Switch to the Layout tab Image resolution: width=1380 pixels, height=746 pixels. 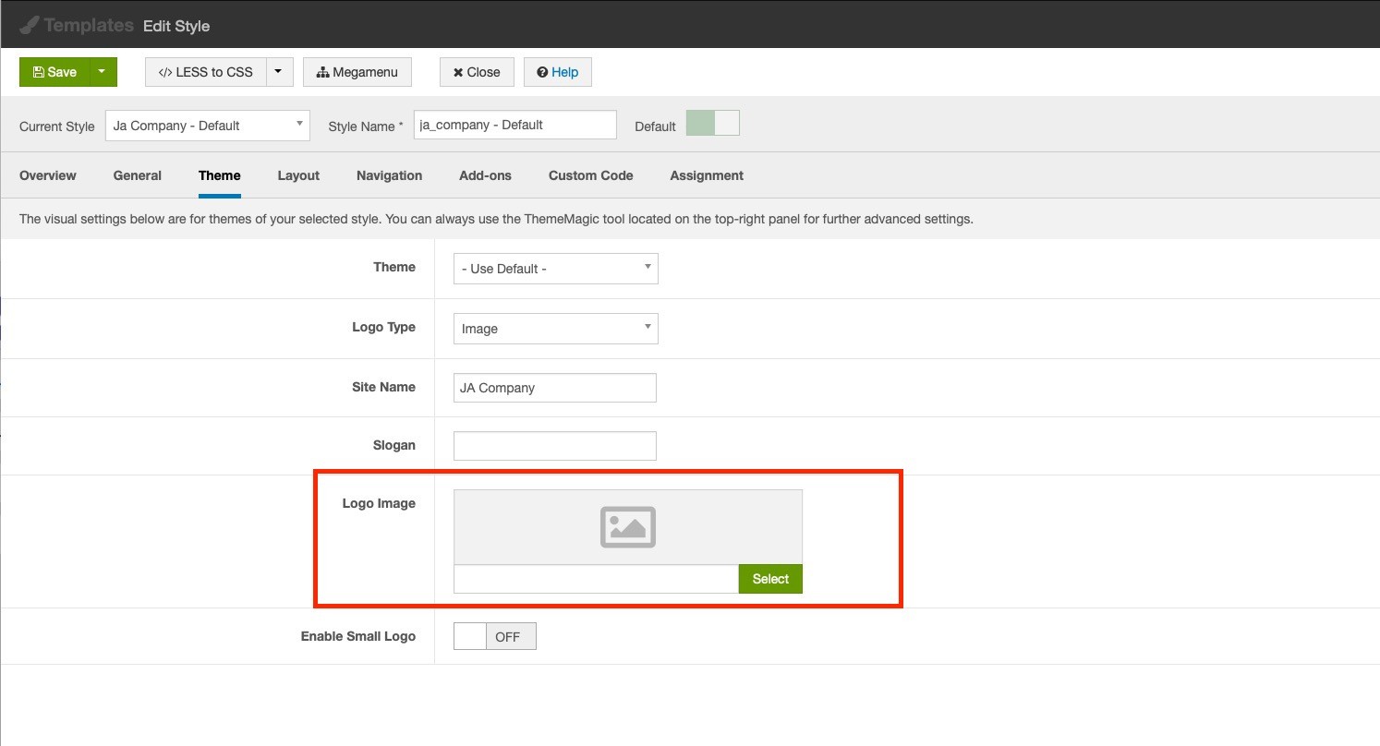298,175
